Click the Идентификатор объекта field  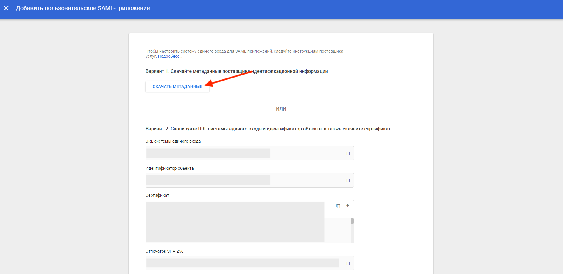pyautogui.click(x=249, y=180)
